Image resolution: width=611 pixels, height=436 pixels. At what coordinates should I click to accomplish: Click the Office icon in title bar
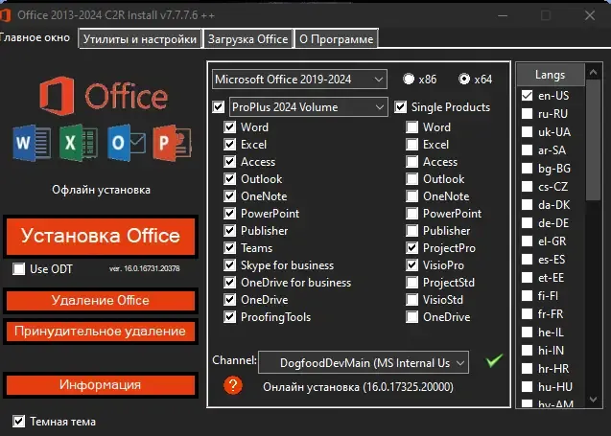coord(5,15)
